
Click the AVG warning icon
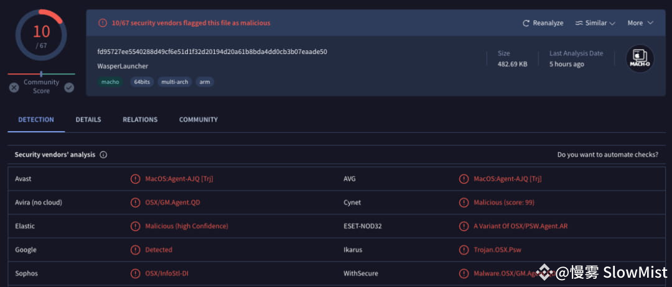pyautogui.click(x=464, y=179)
